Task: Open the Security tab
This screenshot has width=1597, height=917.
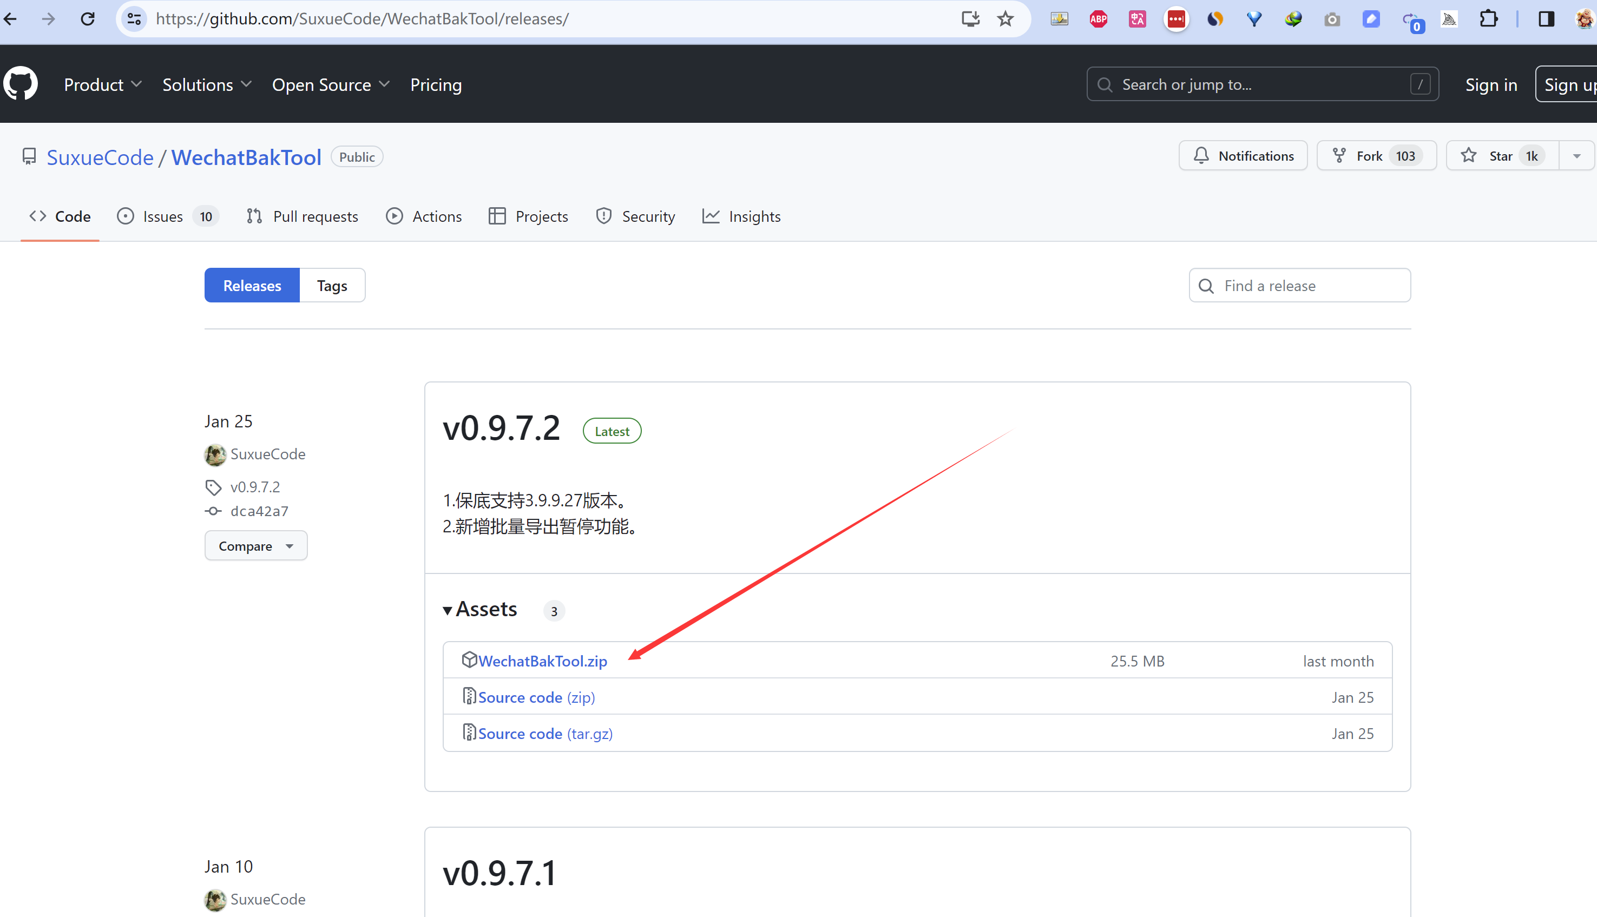Action: point(636,216)
